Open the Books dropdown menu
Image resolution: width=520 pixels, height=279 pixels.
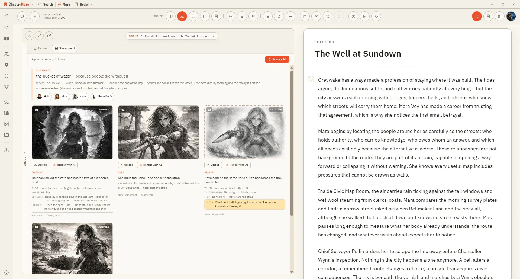click(84, 4)
